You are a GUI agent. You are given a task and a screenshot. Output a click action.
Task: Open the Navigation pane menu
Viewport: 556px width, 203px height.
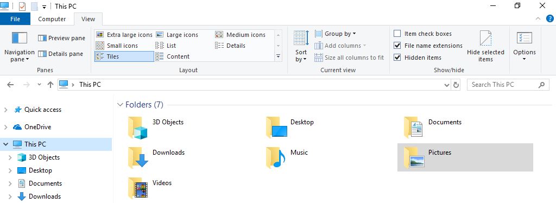[19, 47]
